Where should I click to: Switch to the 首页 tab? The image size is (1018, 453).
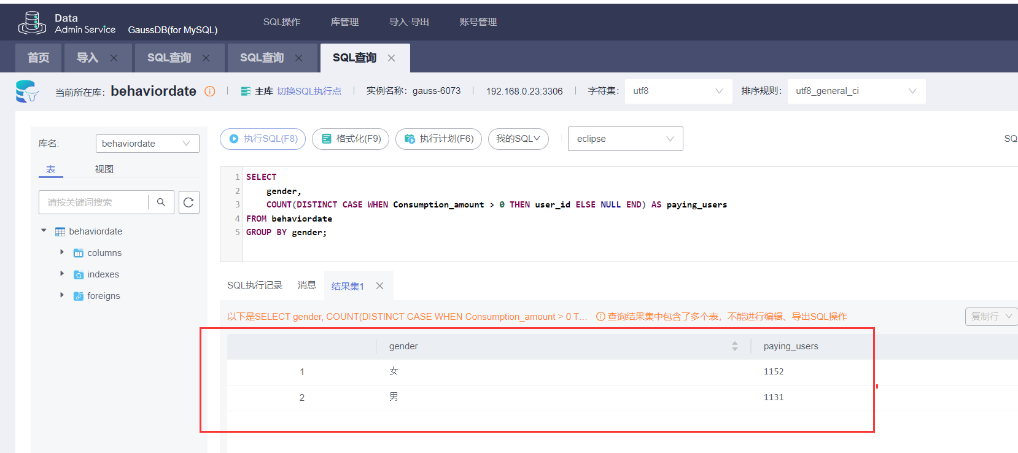39,58
